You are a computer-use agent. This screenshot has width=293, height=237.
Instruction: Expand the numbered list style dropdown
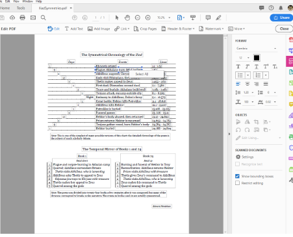point(266,75)
